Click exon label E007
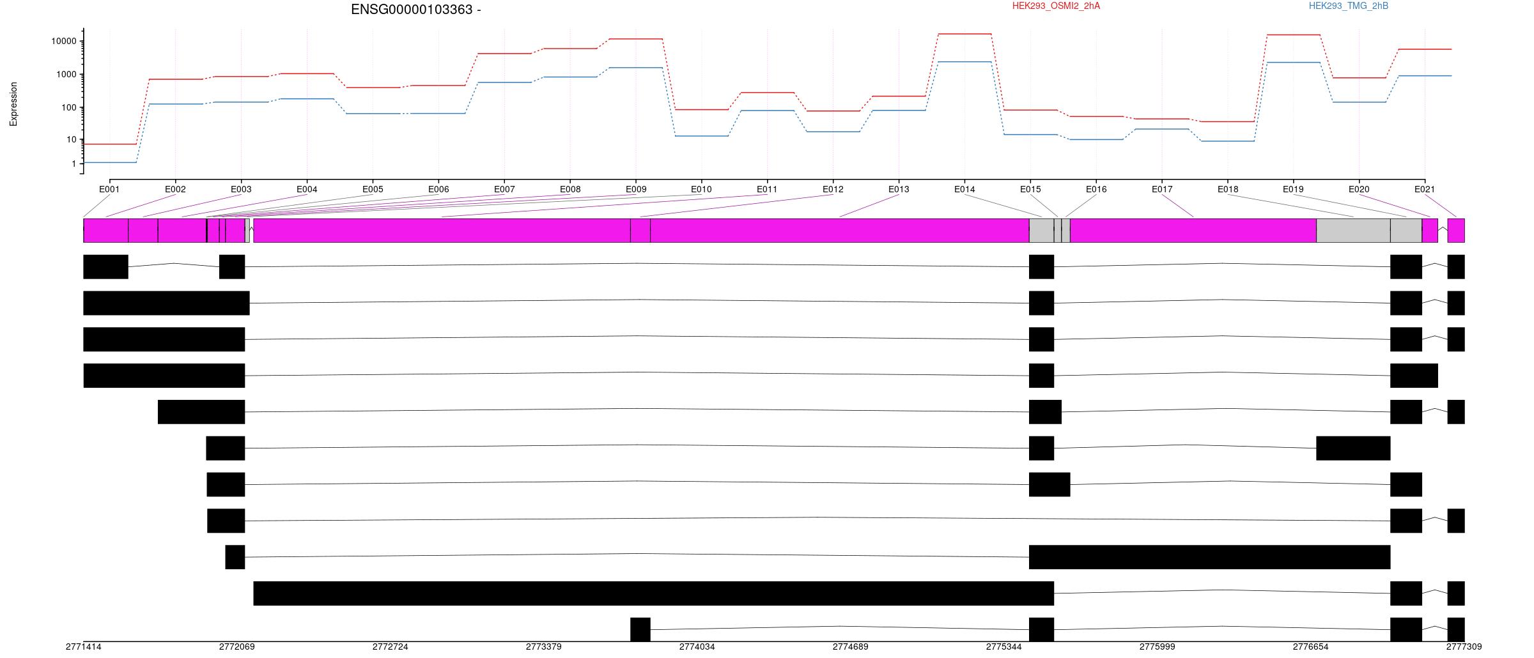 504,190
